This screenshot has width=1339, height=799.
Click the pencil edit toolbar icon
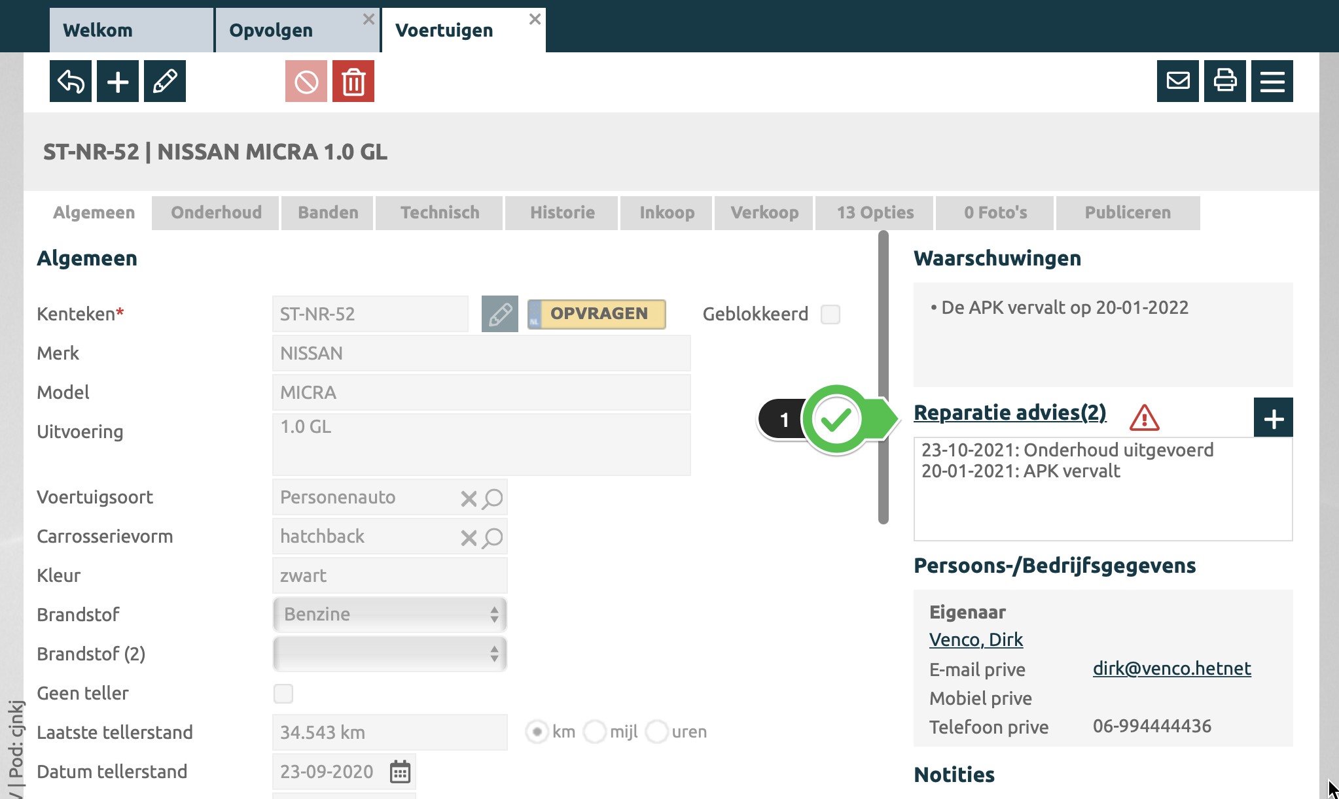click(165, 82)
